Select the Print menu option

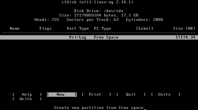pos(96,95)
